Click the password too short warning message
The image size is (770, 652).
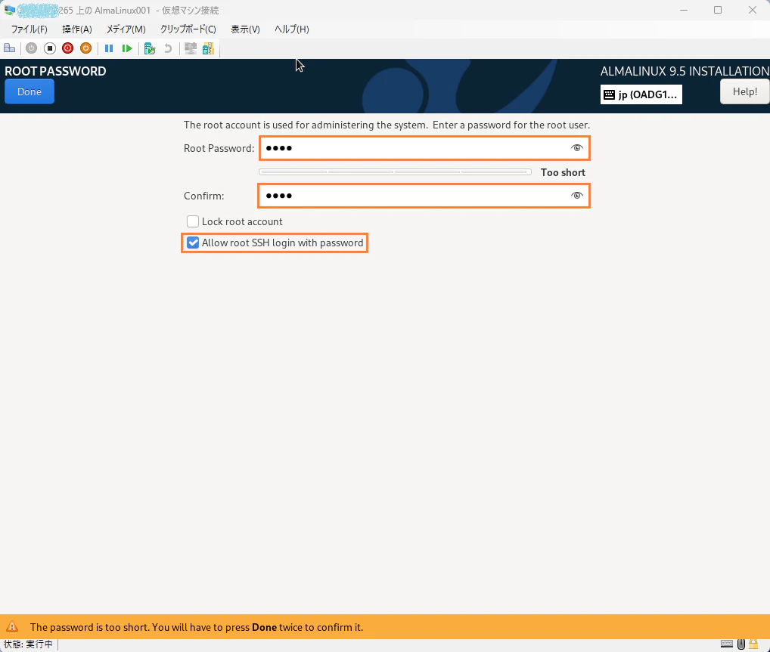click(x=197, y=627)
